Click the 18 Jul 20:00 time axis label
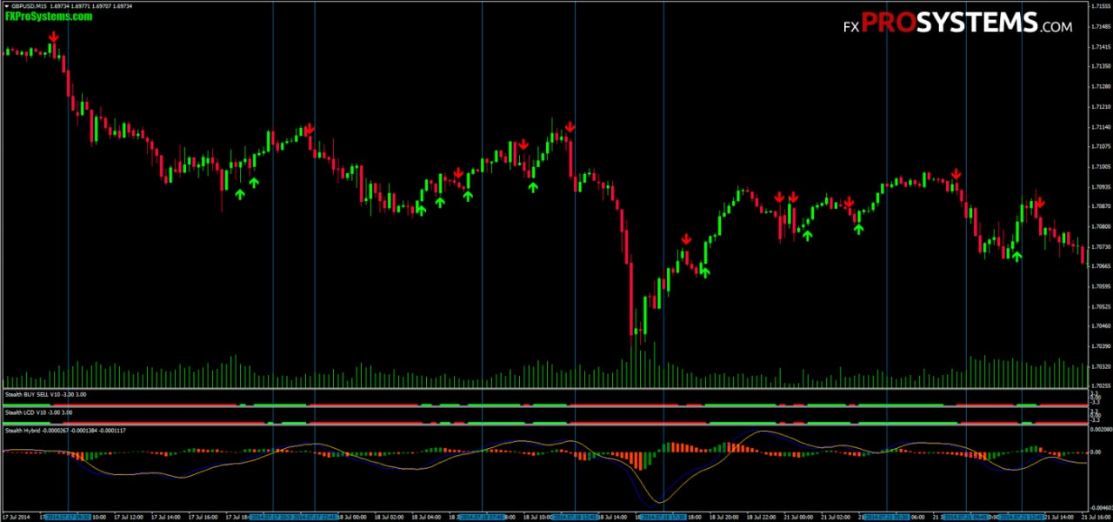Screen dimensions: 1113x522 click(724, 517)
